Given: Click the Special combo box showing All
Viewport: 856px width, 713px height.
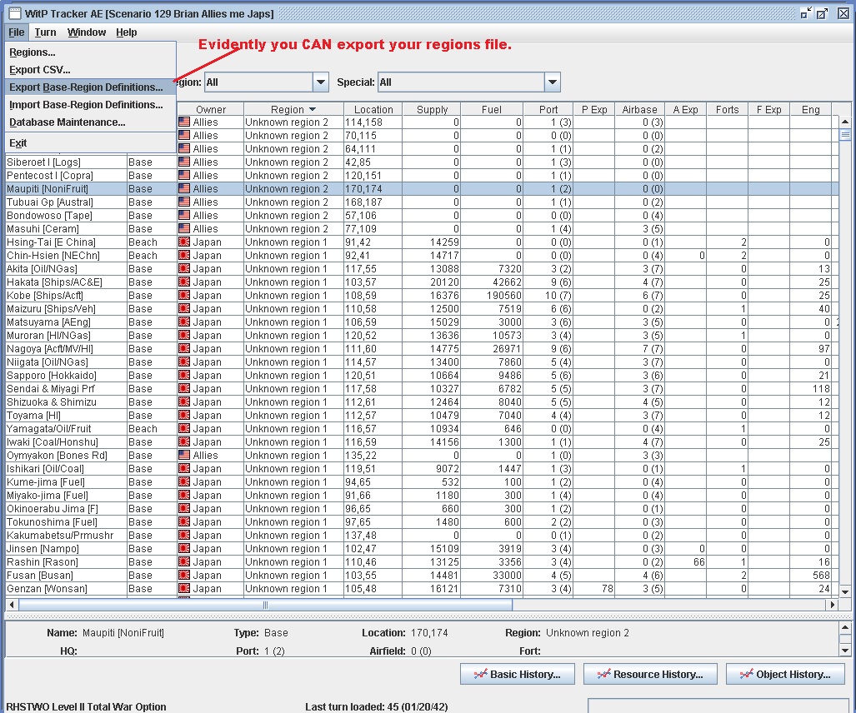Looking at the screenshot, I should click(x=469, y=82).
